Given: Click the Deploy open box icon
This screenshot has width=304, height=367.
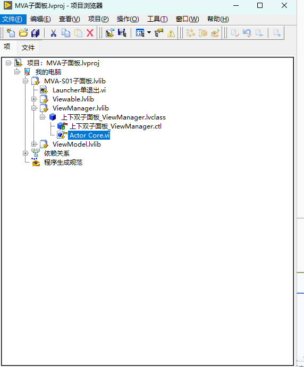Looking at the screenshot, I should [x=215, y=33].
